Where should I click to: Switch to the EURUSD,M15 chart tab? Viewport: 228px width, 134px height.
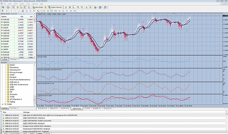coord(42,109)
